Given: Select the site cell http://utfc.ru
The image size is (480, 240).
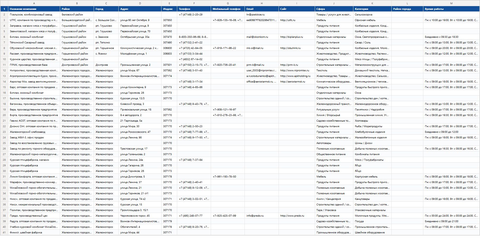Looking at the screenshot, I should [297, 20].
